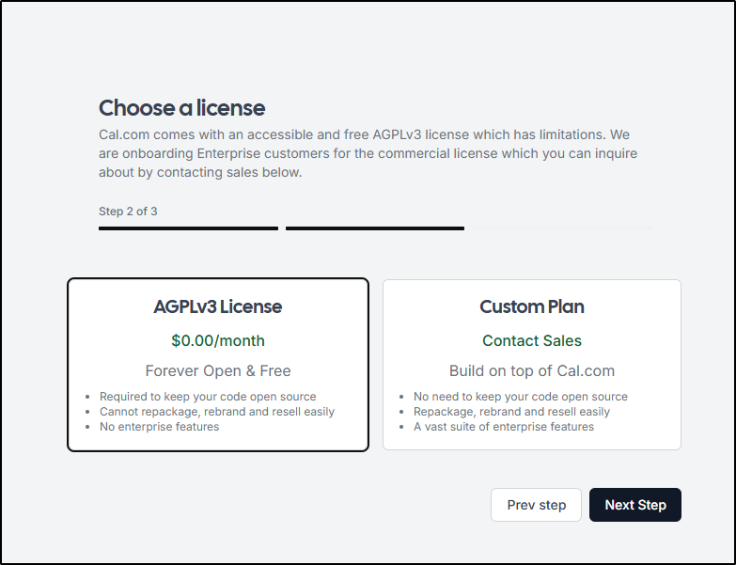This screenshot has width=736, height=565.
Task: Click 'Required to keep your code open source'
Action: tap(208, 397)
